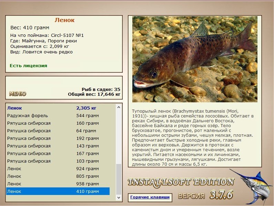Click the Общий вес: 17,646 кг total
Viewport: 274px width, 206px height.
pyautogui.click(x=94, y=94)
